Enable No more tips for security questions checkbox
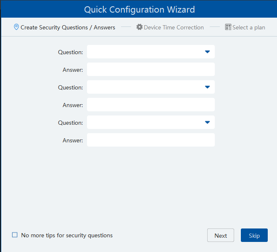 pyautogui.click(x=15, y=235)
